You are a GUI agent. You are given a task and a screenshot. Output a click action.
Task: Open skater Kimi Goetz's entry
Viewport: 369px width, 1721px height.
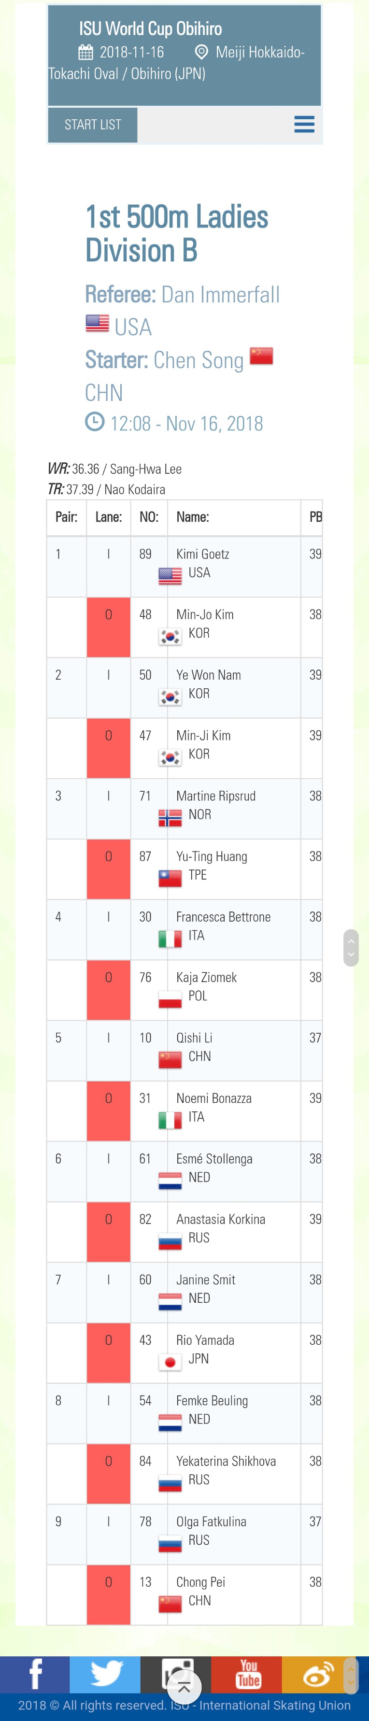(202, 554)
